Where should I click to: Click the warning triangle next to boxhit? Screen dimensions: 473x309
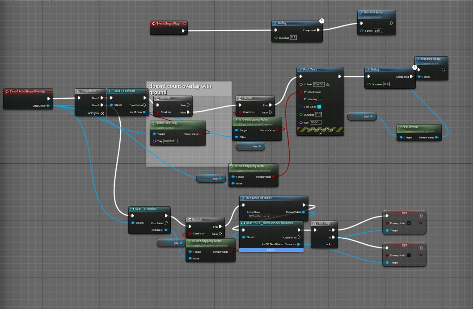click(328, 84)
